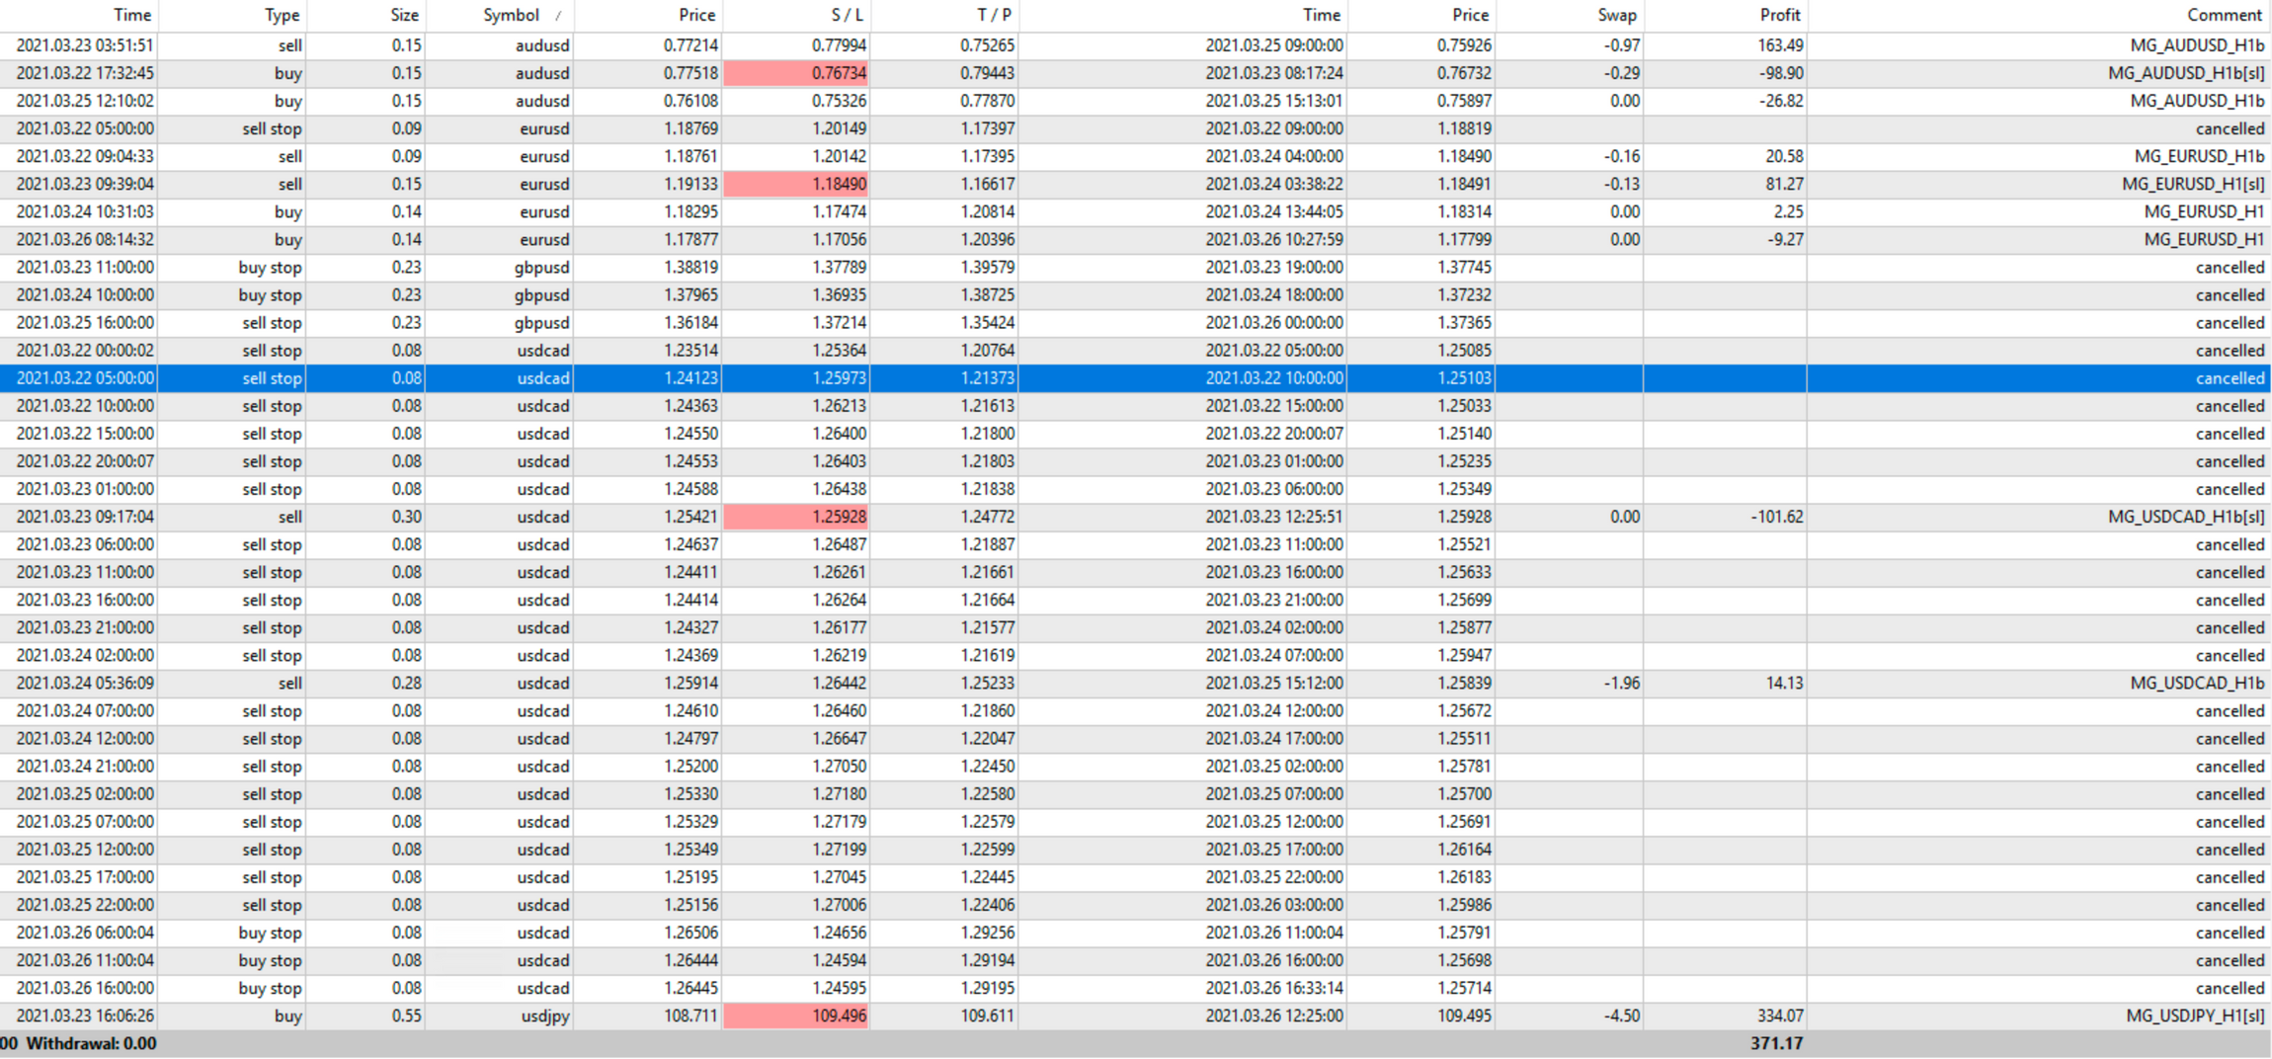2272x1059 pixels.
Task: Select the open time 2021.03.22 17:32:45
Action: (x=85, y=73)
